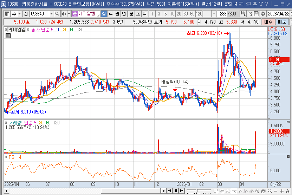
Task: Toggle the 케이알엠 price series marker
Action: [x=6, y=30]
